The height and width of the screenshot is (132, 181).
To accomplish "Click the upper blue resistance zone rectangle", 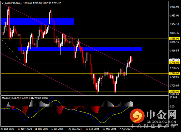I will point(37,22).
